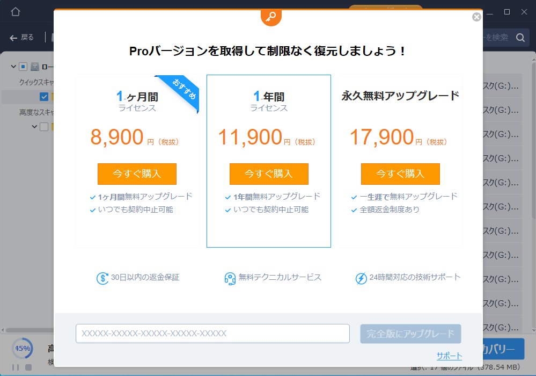
Task: Uncheck the quick scan folder checkbox
Action: 44,97
